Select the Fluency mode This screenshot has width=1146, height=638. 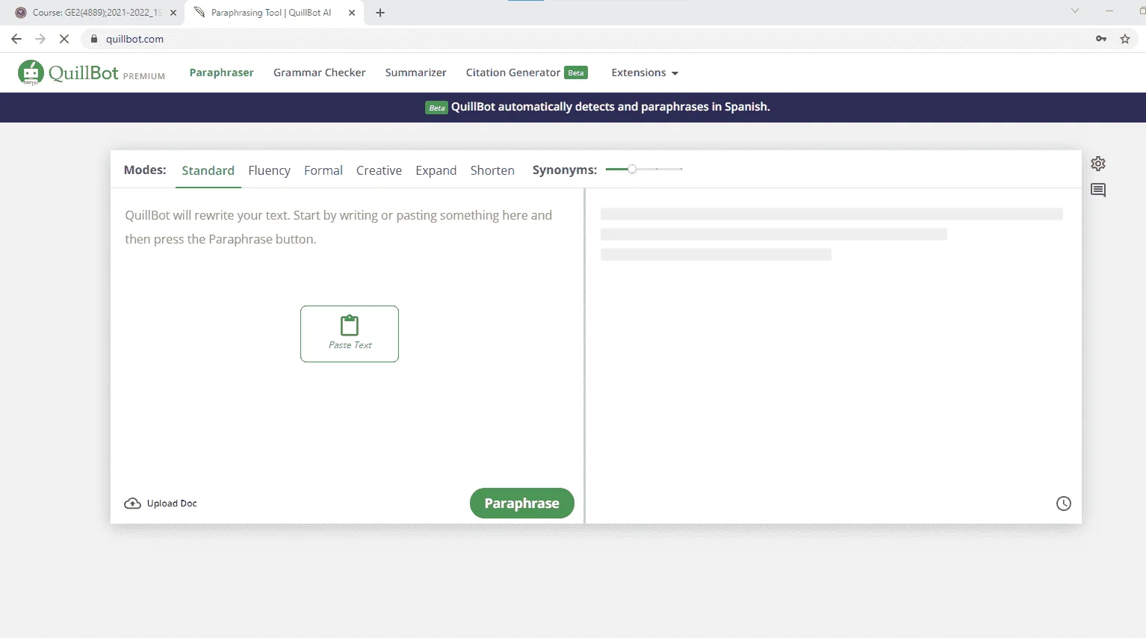click(269, 170)
